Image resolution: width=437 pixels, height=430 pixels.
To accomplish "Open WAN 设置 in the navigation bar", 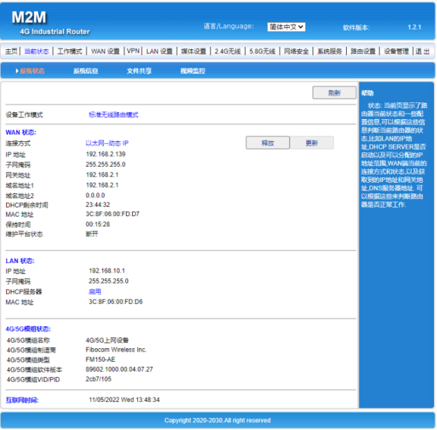I will (105, 52).
